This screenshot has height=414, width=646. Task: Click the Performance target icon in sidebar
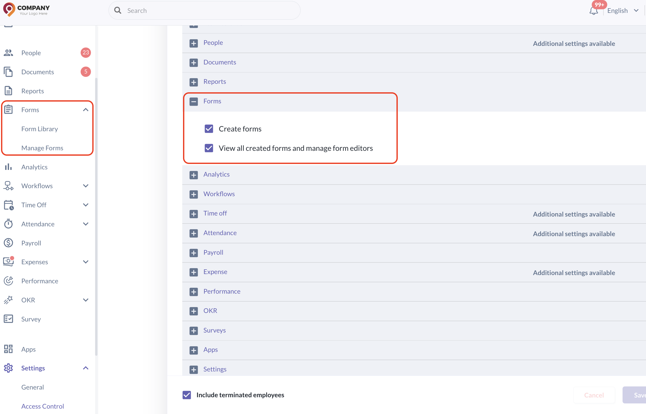[8, 281]
